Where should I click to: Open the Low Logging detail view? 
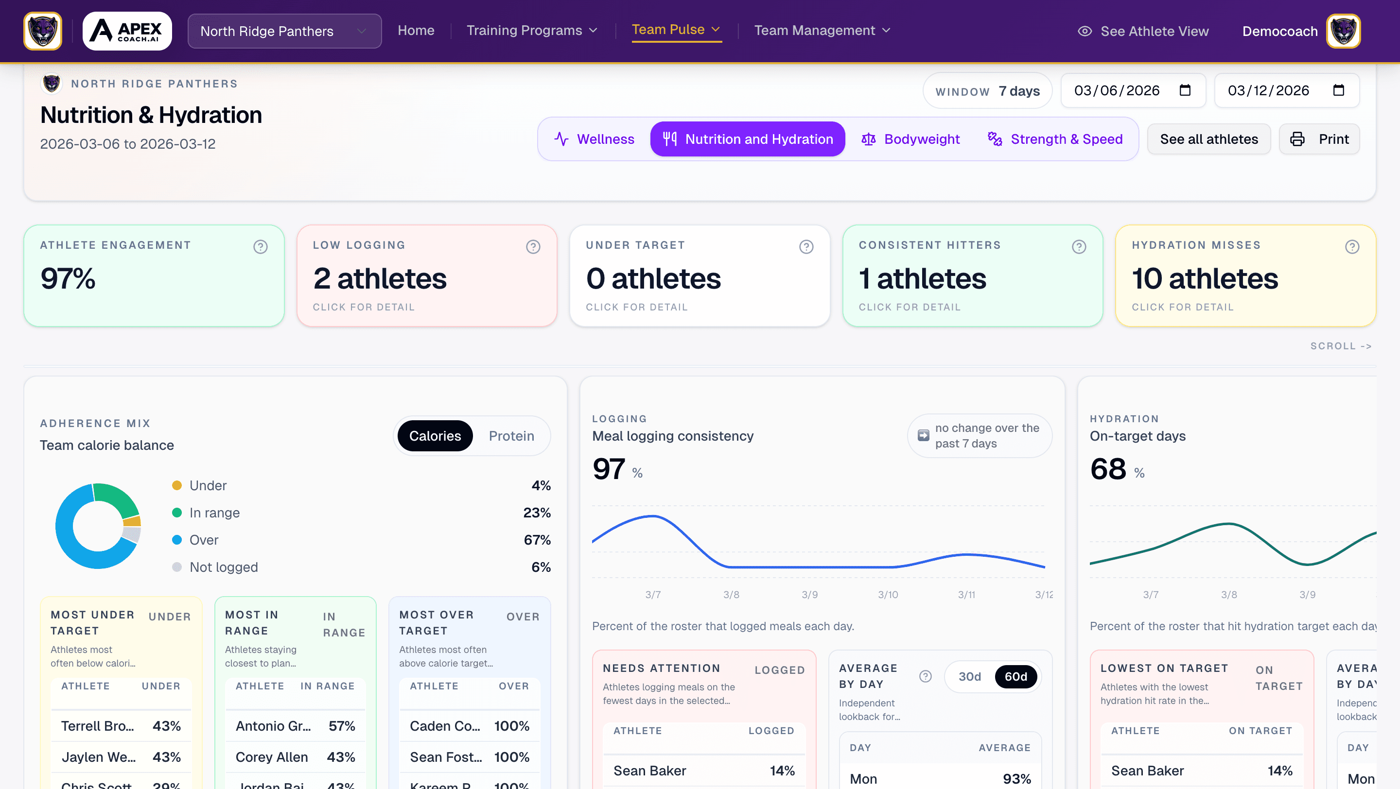(427, 276)
